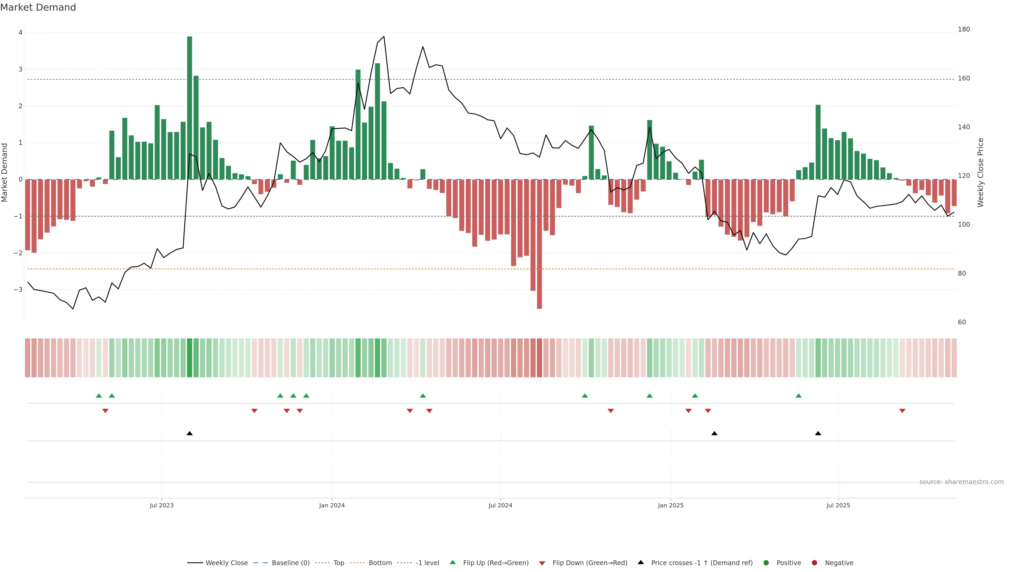Click the tallest green demand bar
The width and height of the screenshot is (1017, 572).
(x=190, y=108)
